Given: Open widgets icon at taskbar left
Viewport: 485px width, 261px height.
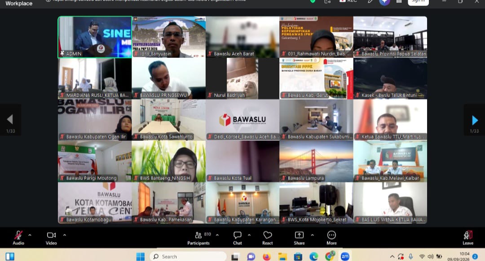Looking at the screenshot, I should pyautogui.click(x=10, y=257).
